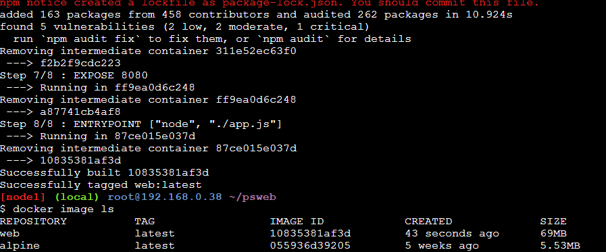606x252 pixels.
Task: Click the found 5 vulnerabilities line
Action: click(184, 27)
